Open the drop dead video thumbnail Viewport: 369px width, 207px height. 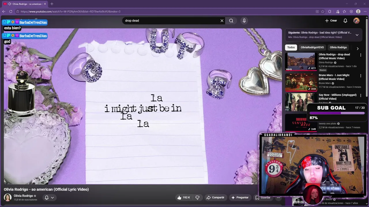pyautogui.click(x=301, y=62)
